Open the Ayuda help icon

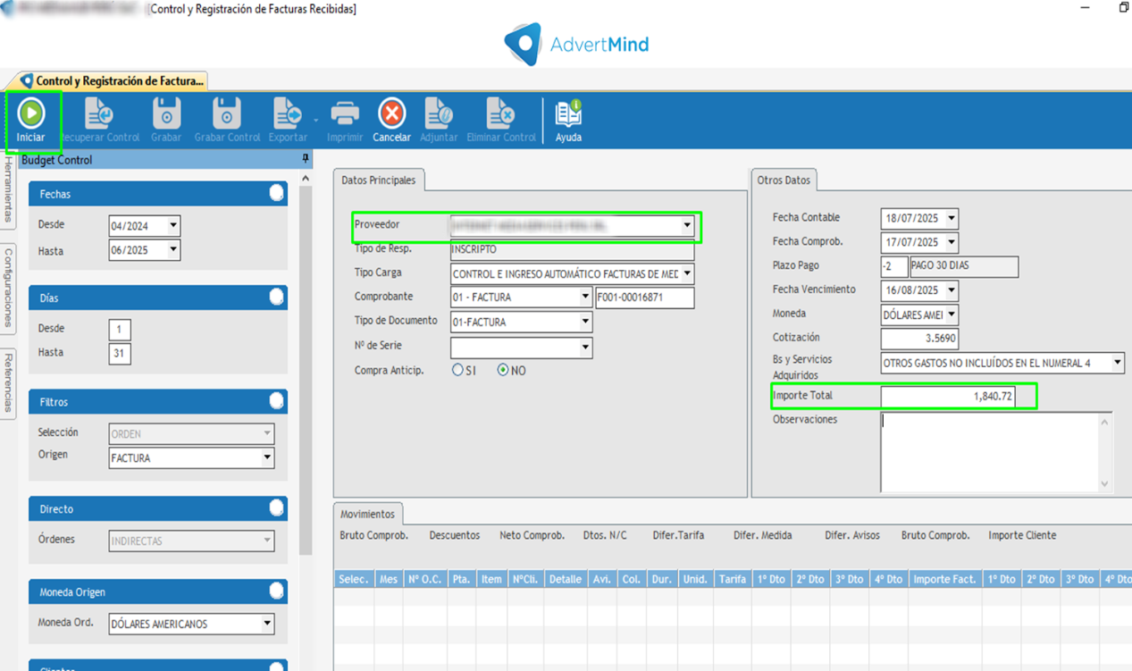coord(568,113)
